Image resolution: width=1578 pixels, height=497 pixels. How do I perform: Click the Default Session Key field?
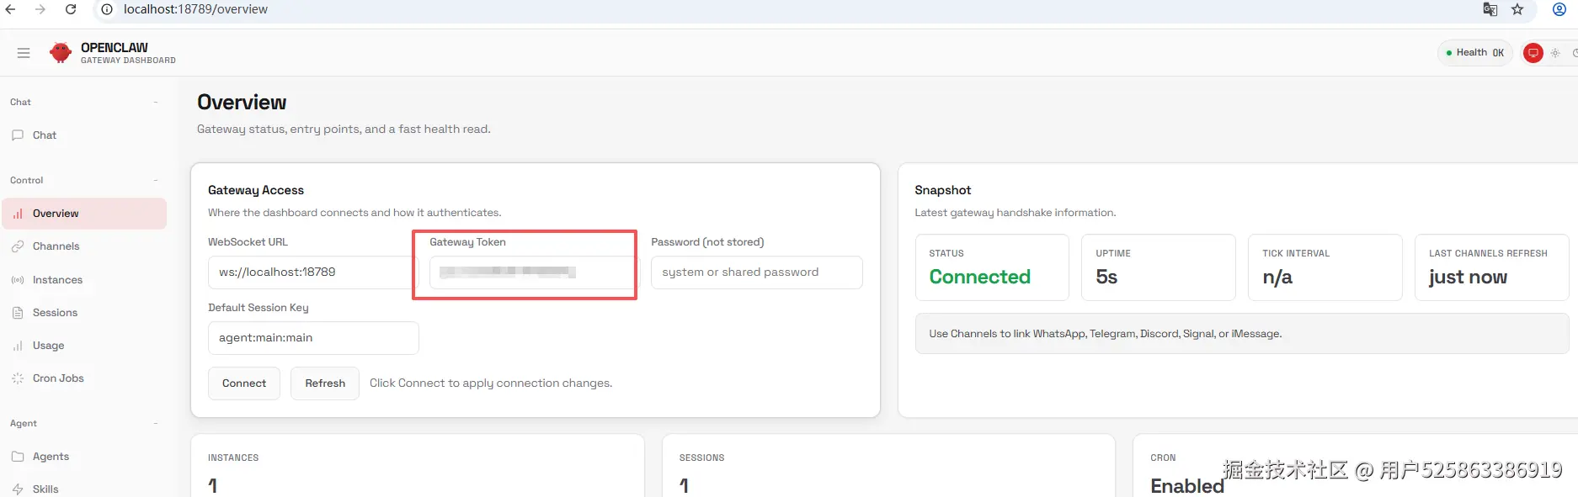coord(312,338)
